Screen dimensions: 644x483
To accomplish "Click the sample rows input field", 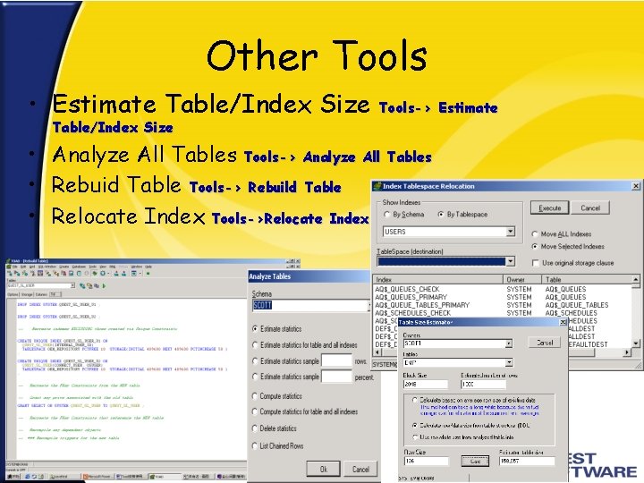I will pyautogui.click(x=336, y=361).
